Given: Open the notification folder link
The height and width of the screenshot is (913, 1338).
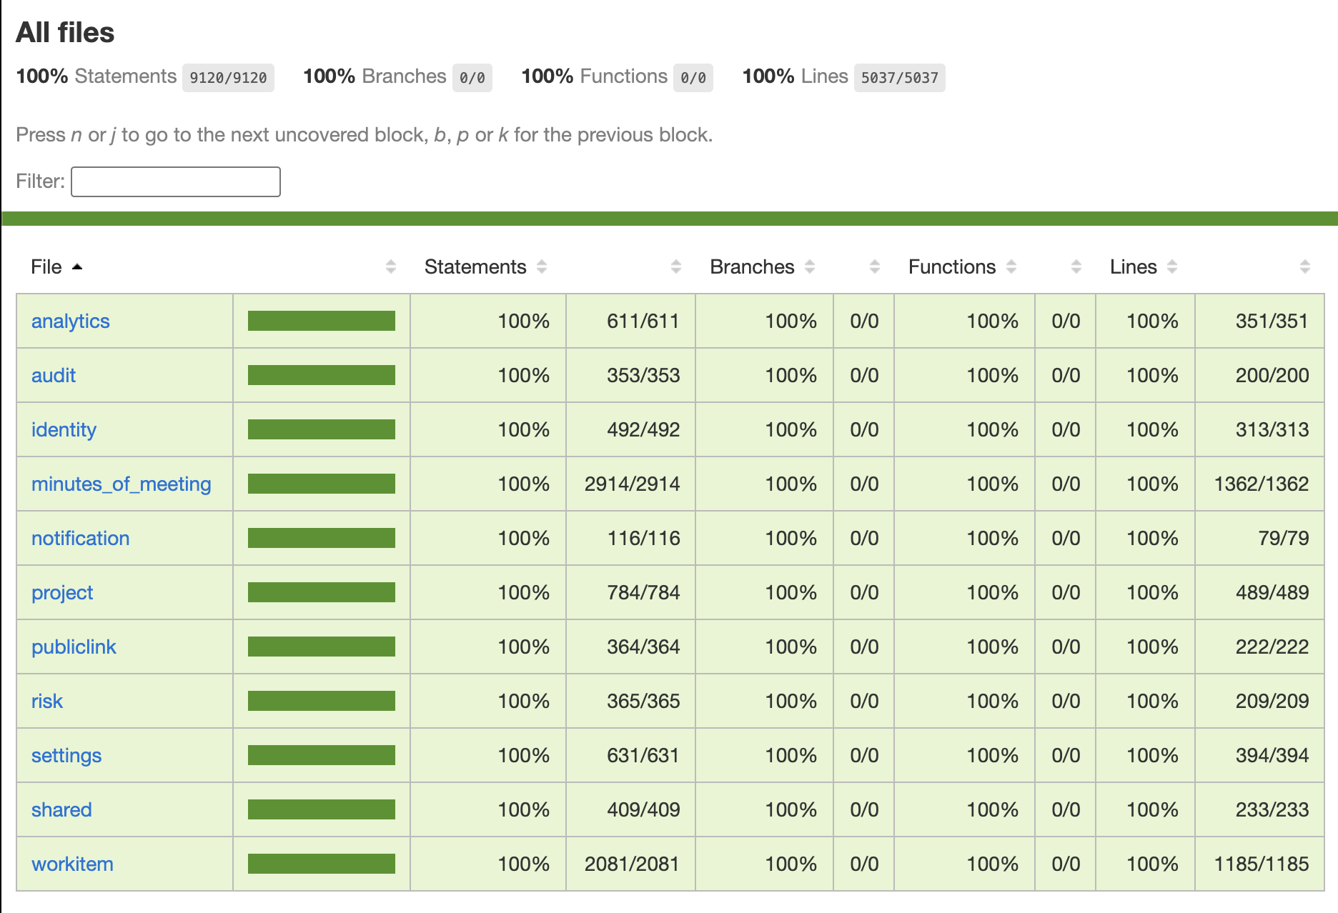Looking at the screenshot, I should (x=81, y=539).
